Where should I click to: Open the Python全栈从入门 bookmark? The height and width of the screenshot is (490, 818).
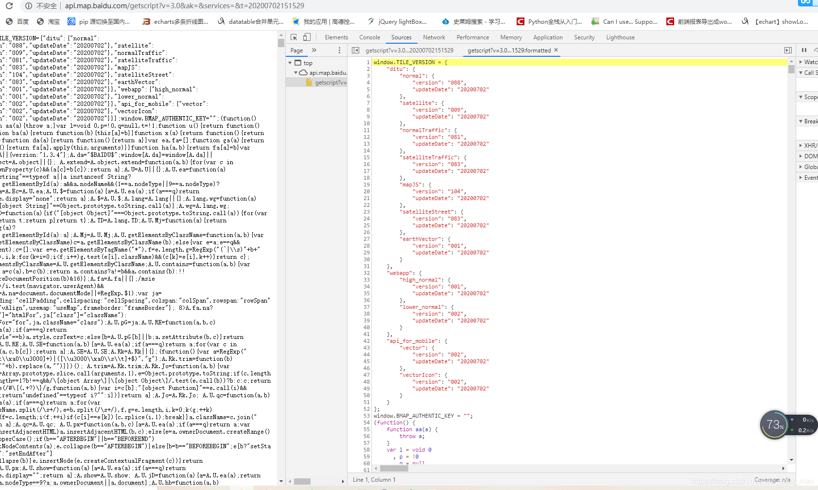coord(550,21)
